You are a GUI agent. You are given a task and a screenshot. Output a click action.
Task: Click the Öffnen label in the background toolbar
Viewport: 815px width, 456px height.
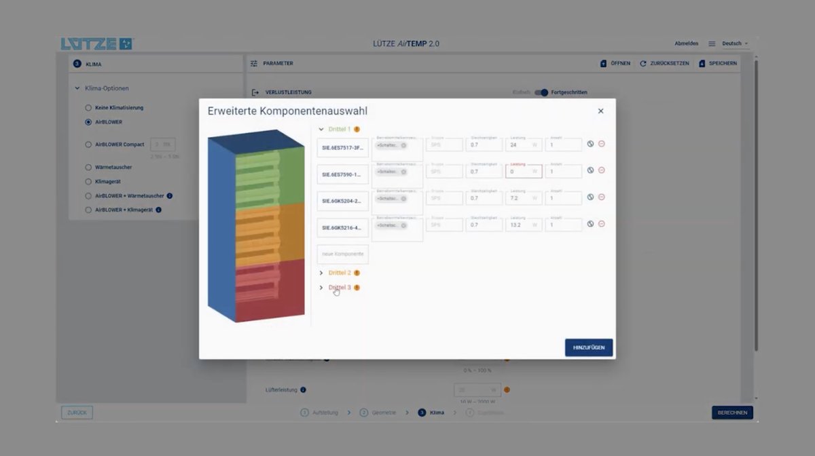tap(620, 63)
